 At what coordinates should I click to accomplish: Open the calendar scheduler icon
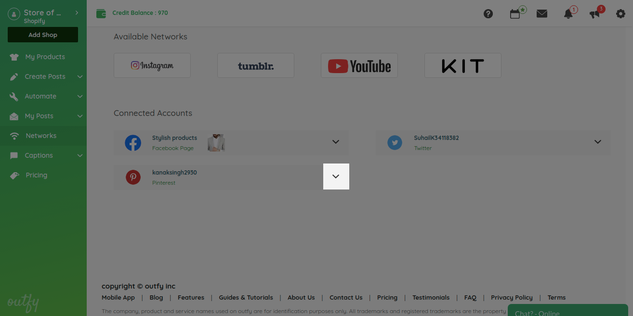[x=515, y=14]
